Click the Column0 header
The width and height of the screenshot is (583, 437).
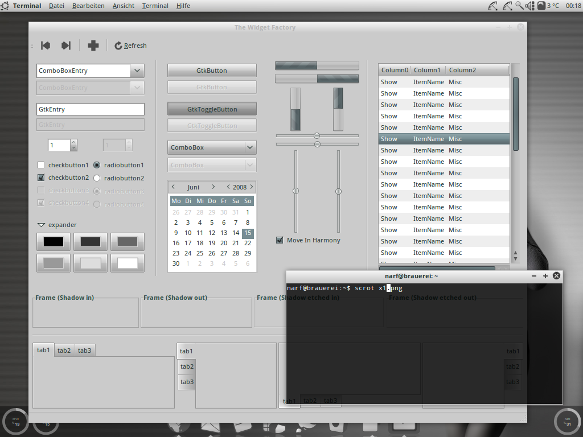tap(395, 70)
